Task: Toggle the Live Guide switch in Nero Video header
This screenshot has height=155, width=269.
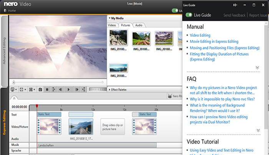Action: (175, 10)
